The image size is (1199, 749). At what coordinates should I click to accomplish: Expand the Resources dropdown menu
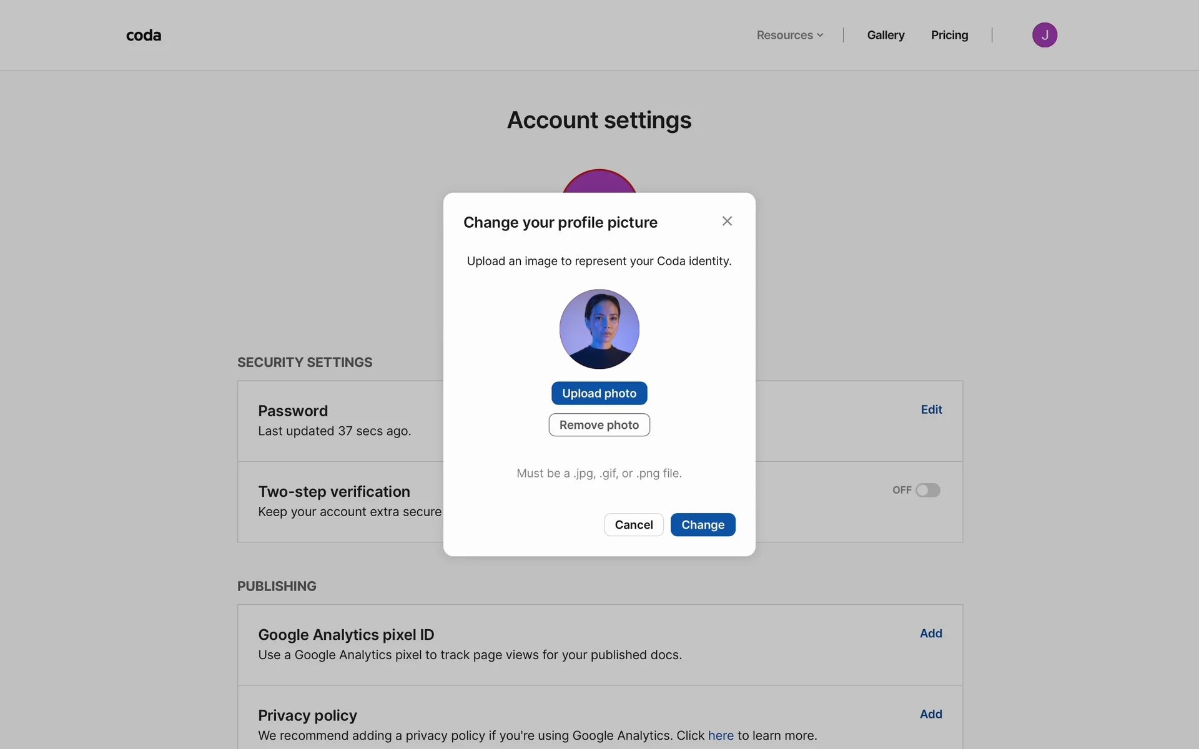tap(789, 36)
